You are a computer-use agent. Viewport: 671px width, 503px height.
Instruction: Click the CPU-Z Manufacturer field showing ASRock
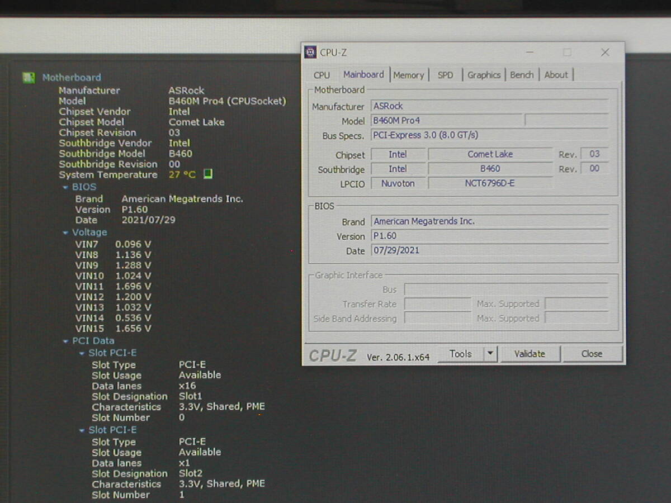(490, 106)
